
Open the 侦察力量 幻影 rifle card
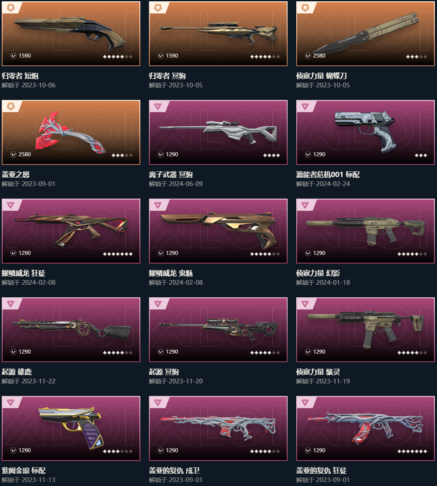[x=366, y=231]
